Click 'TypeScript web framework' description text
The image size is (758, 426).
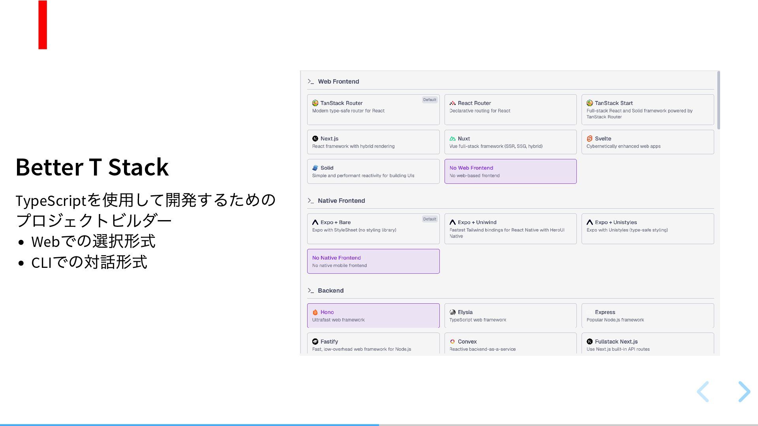pos(478,320)
